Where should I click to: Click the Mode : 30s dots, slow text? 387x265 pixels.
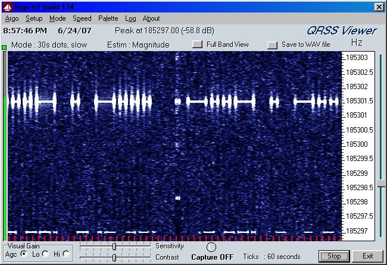49,45
